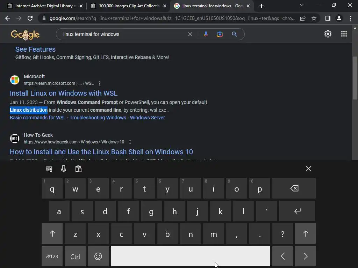358x268 pixels.
Task: Close the touch keyboard
Action: (x=308, y=169)
